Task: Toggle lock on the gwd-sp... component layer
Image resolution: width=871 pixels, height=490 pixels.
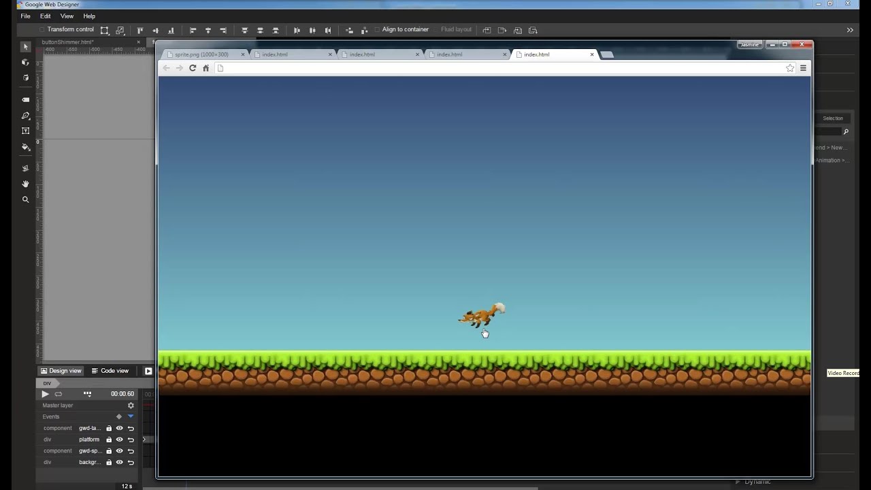Action: click(x=109, y=451)
